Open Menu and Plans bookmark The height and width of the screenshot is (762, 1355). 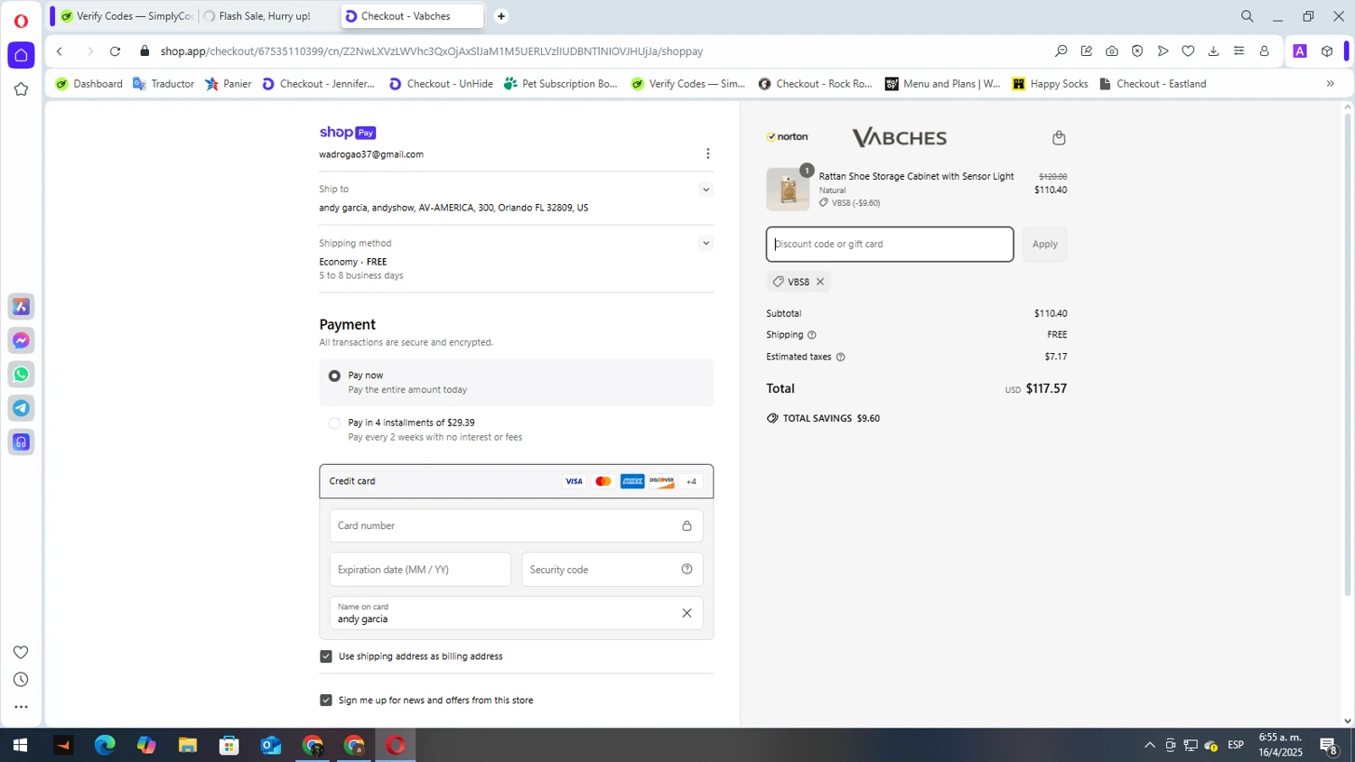[942, 84]
